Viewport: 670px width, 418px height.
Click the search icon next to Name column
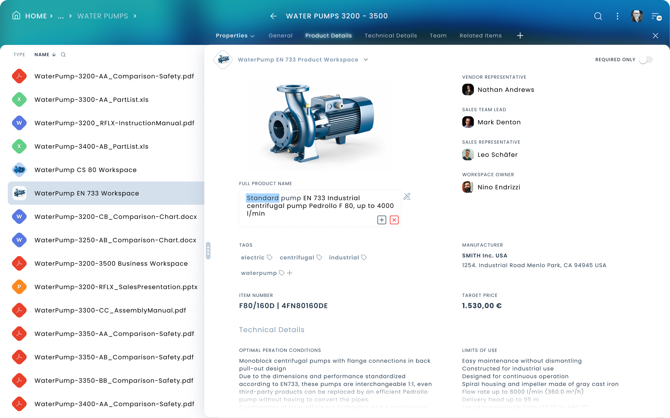coord(63,55)
